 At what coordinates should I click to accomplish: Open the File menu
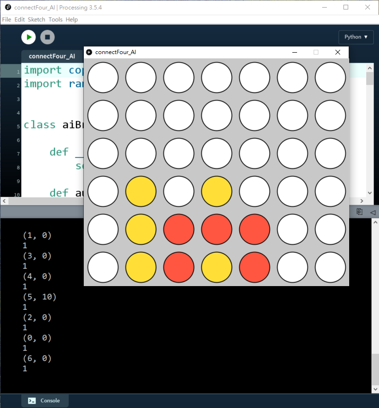tap(6, 19)
